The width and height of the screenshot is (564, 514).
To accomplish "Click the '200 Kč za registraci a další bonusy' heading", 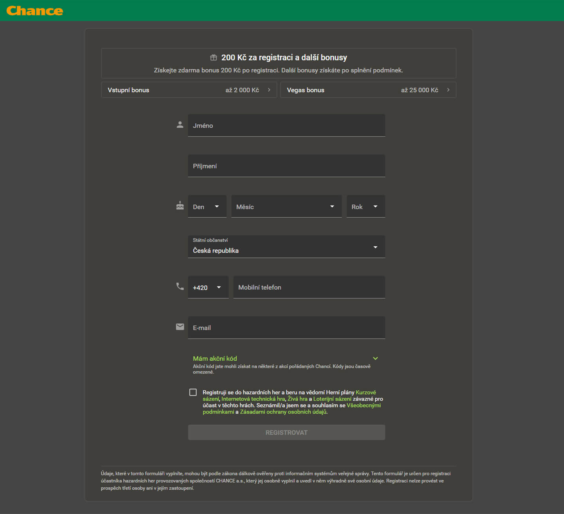I will [284, 58].
